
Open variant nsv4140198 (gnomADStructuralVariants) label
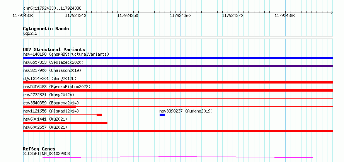66,54
